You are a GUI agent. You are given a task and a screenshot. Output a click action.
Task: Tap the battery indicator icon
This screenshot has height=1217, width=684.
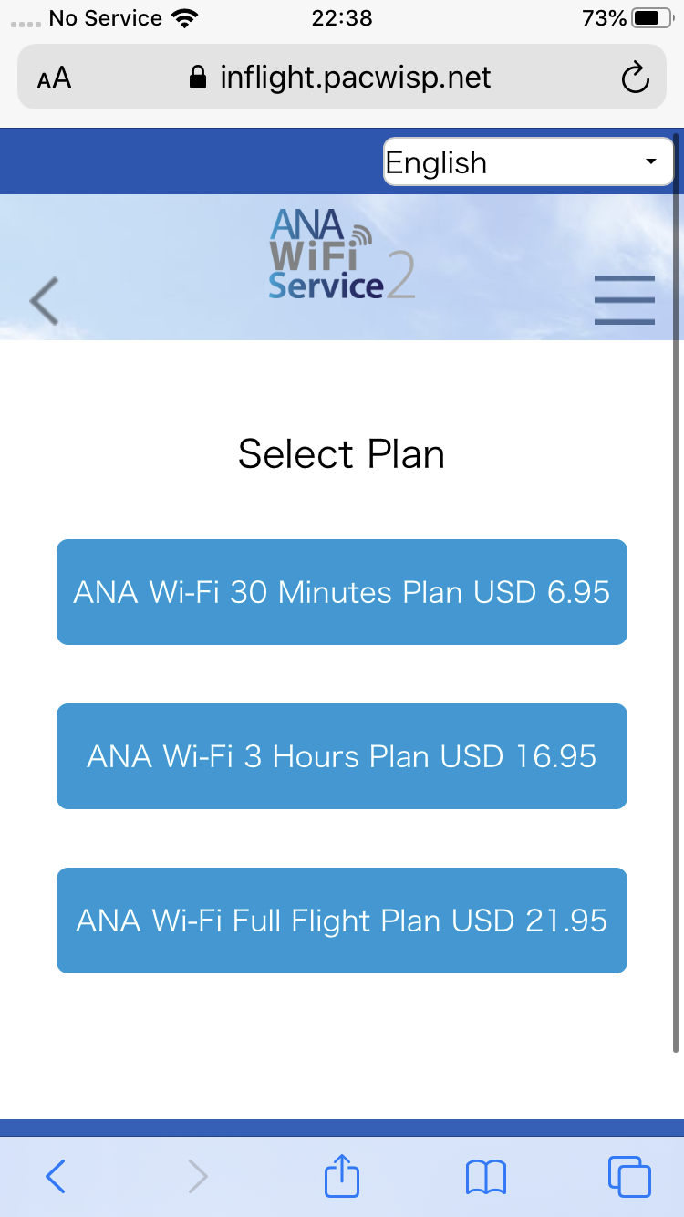[651, 18]
